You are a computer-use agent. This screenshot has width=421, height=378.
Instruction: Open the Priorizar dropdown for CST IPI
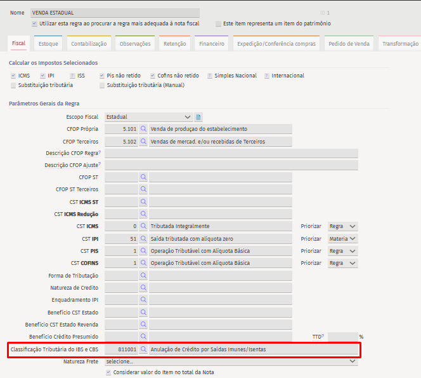pyautogui.click(x=343, y=239)
